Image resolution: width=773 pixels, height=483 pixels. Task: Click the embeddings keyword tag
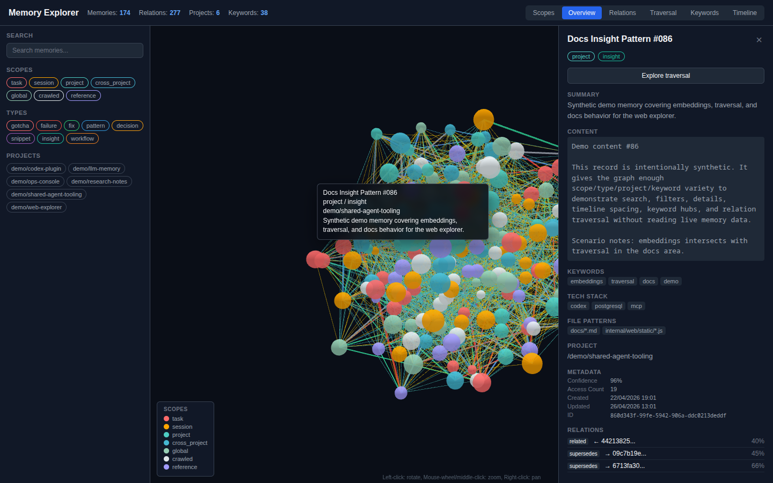586,281
